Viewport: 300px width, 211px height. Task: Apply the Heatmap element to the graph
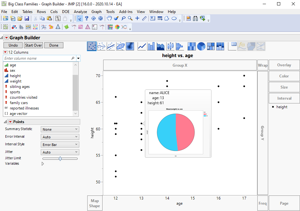[191, 46]
